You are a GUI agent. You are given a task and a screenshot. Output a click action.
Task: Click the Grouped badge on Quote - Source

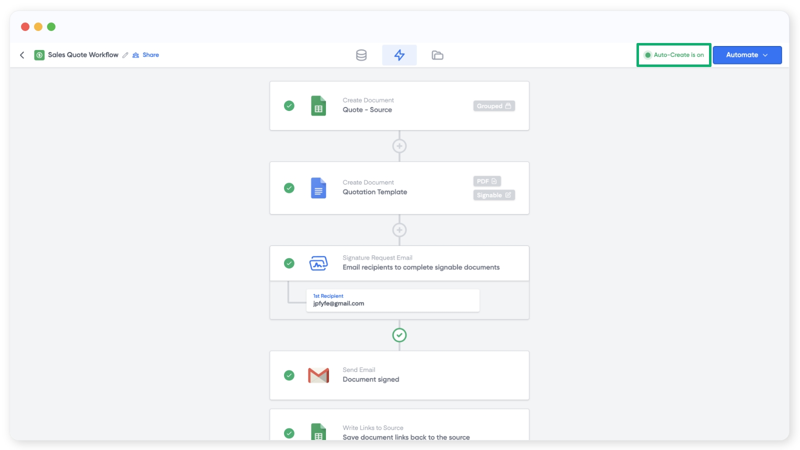493,106
